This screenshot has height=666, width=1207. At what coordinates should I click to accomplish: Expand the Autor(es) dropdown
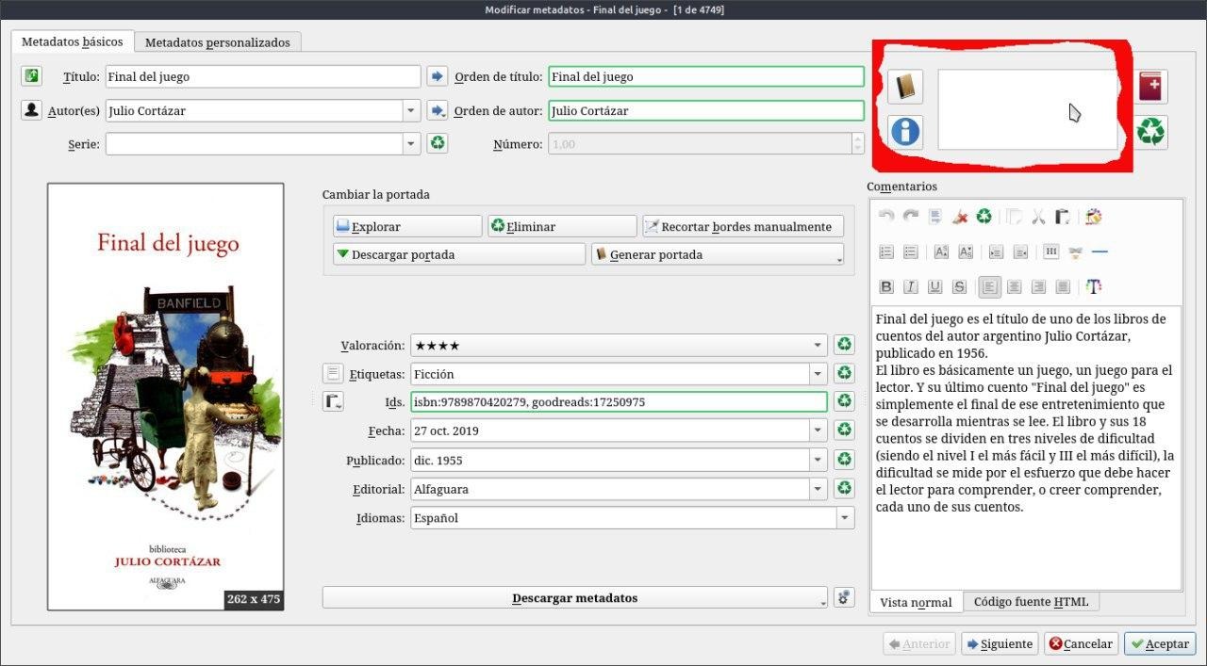411,110
